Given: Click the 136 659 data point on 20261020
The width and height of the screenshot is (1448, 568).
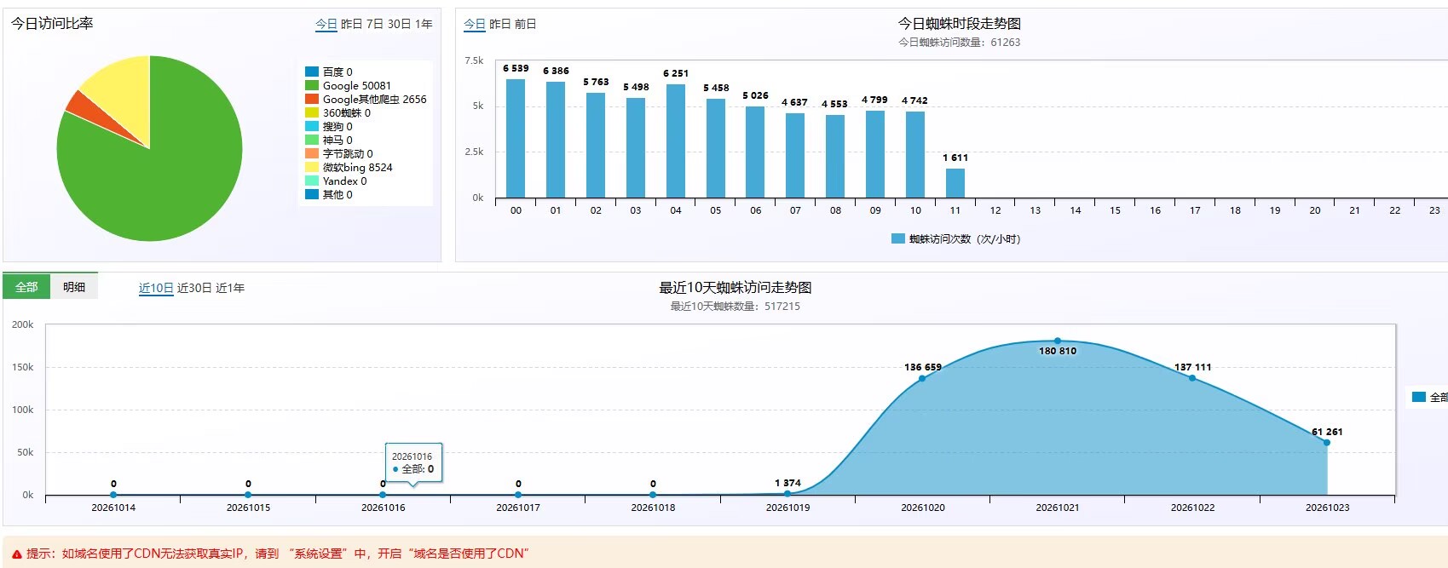Looking at the screenshot, I should click(922, 378).
